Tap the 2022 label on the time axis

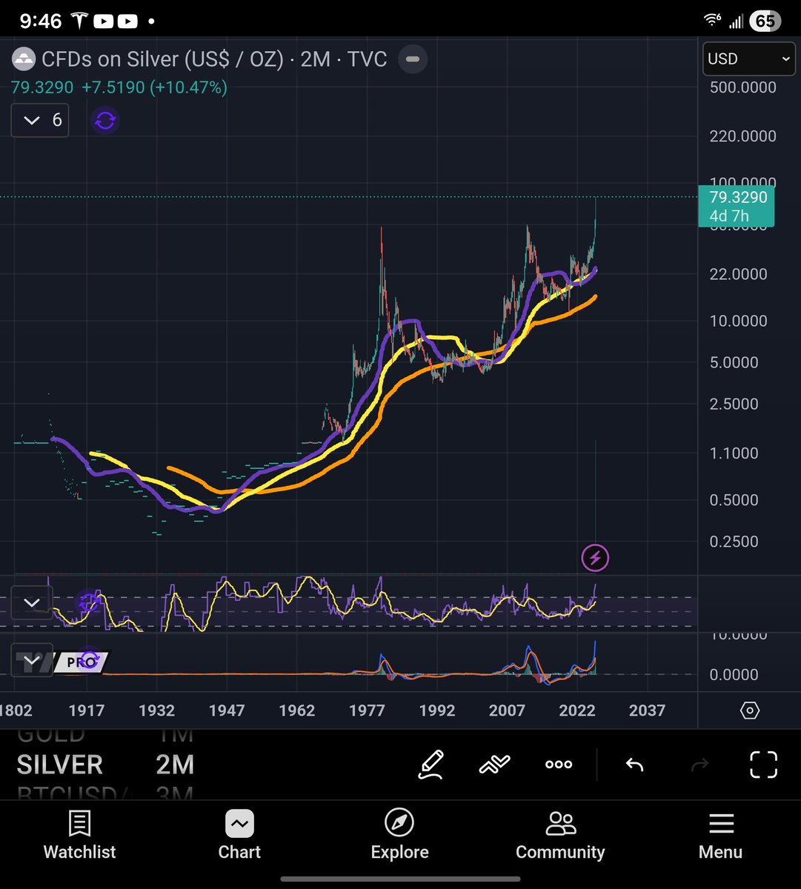coord(577,710)
